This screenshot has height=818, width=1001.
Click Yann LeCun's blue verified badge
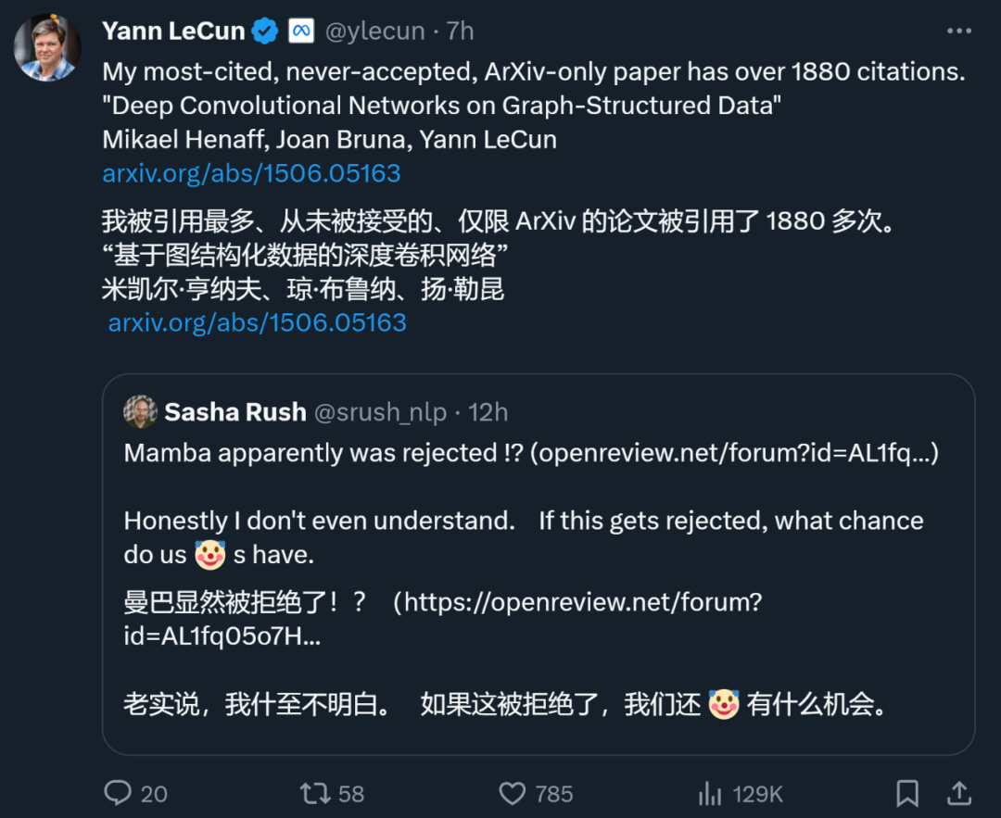(264, 30)
